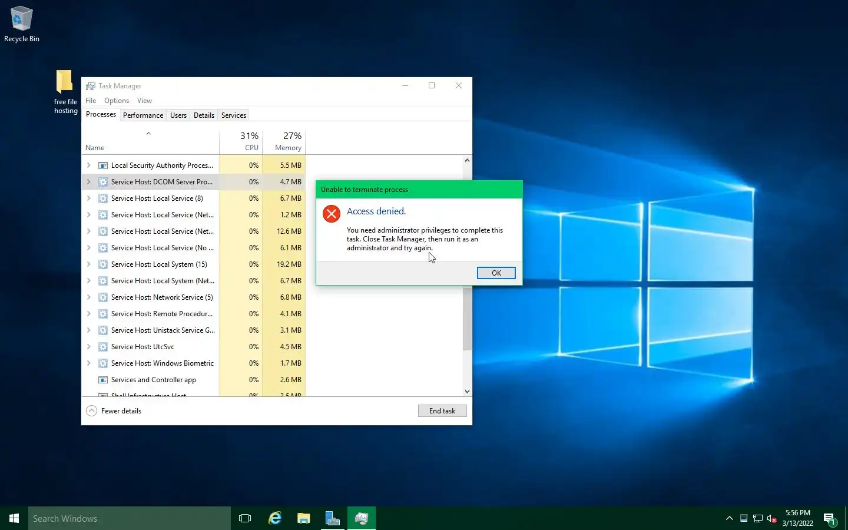Screen dimensions: 848x530
Task: Switch to the Users tab
Action: [178, 115]
